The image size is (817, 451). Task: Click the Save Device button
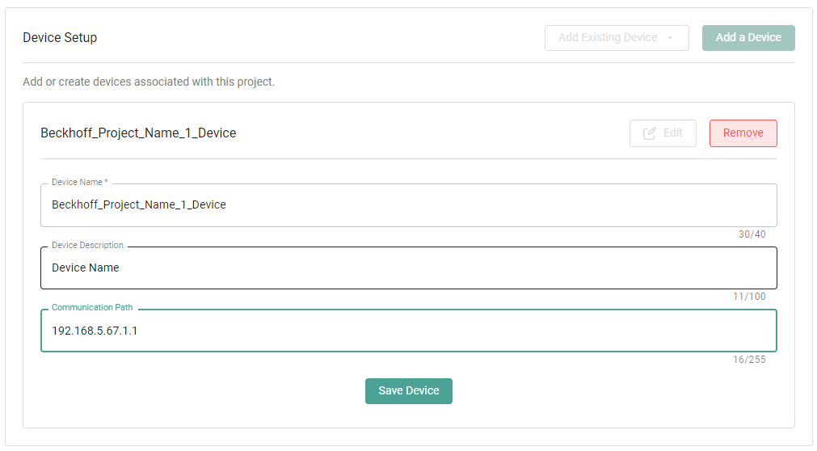tap(408, 391)
